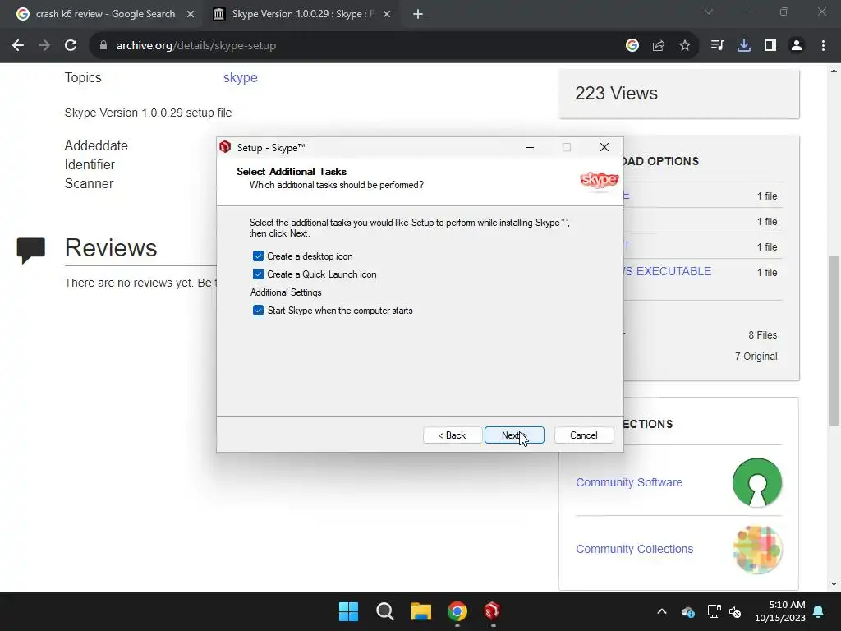Toggle Create a desktop icon checkbox
The width and height of the screenshot is (841, 631).
pyautogui.click(x=258, y=256)
